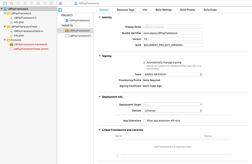Open the Debug navigator icon
Screen dimensions: 252x164
tap(38, 3)
